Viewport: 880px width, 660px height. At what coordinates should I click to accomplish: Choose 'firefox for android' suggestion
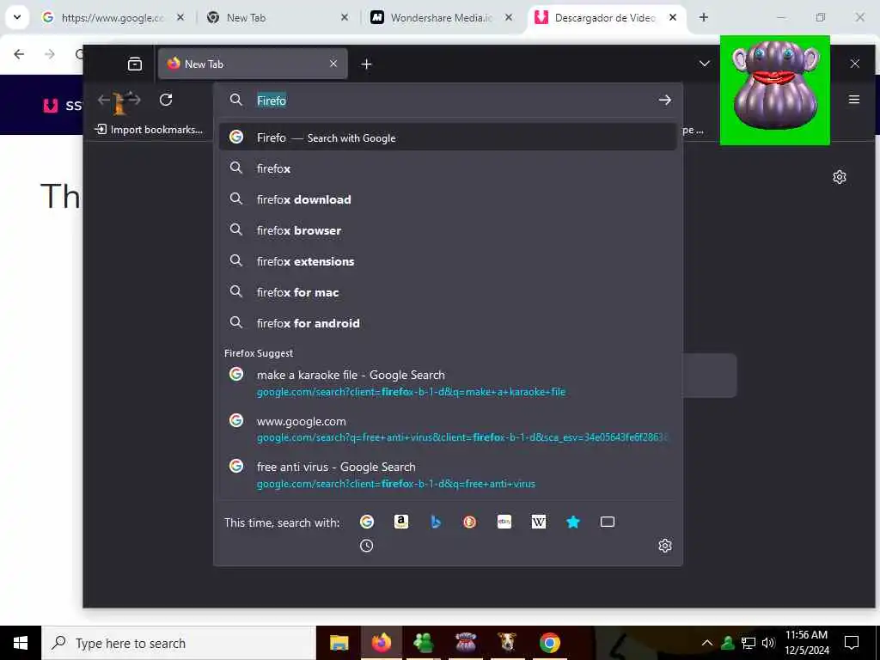[448, 323]
